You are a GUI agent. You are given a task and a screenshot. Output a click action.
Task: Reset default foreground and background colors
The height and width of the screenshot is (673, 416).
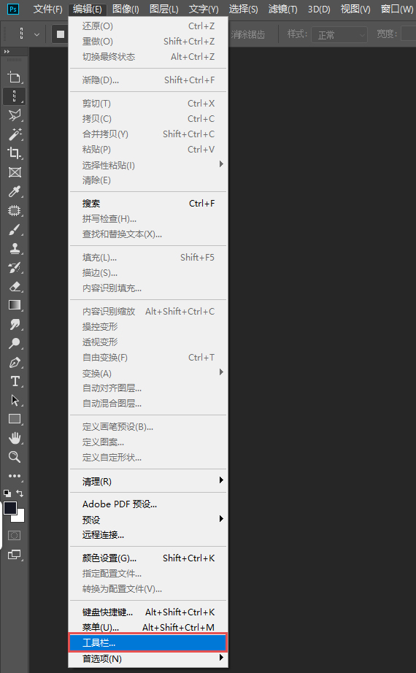[7, 493]
